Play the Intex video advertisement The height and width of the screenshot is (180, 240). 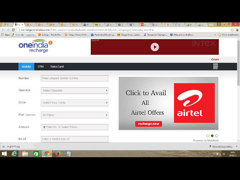click(x=154, y=47)
